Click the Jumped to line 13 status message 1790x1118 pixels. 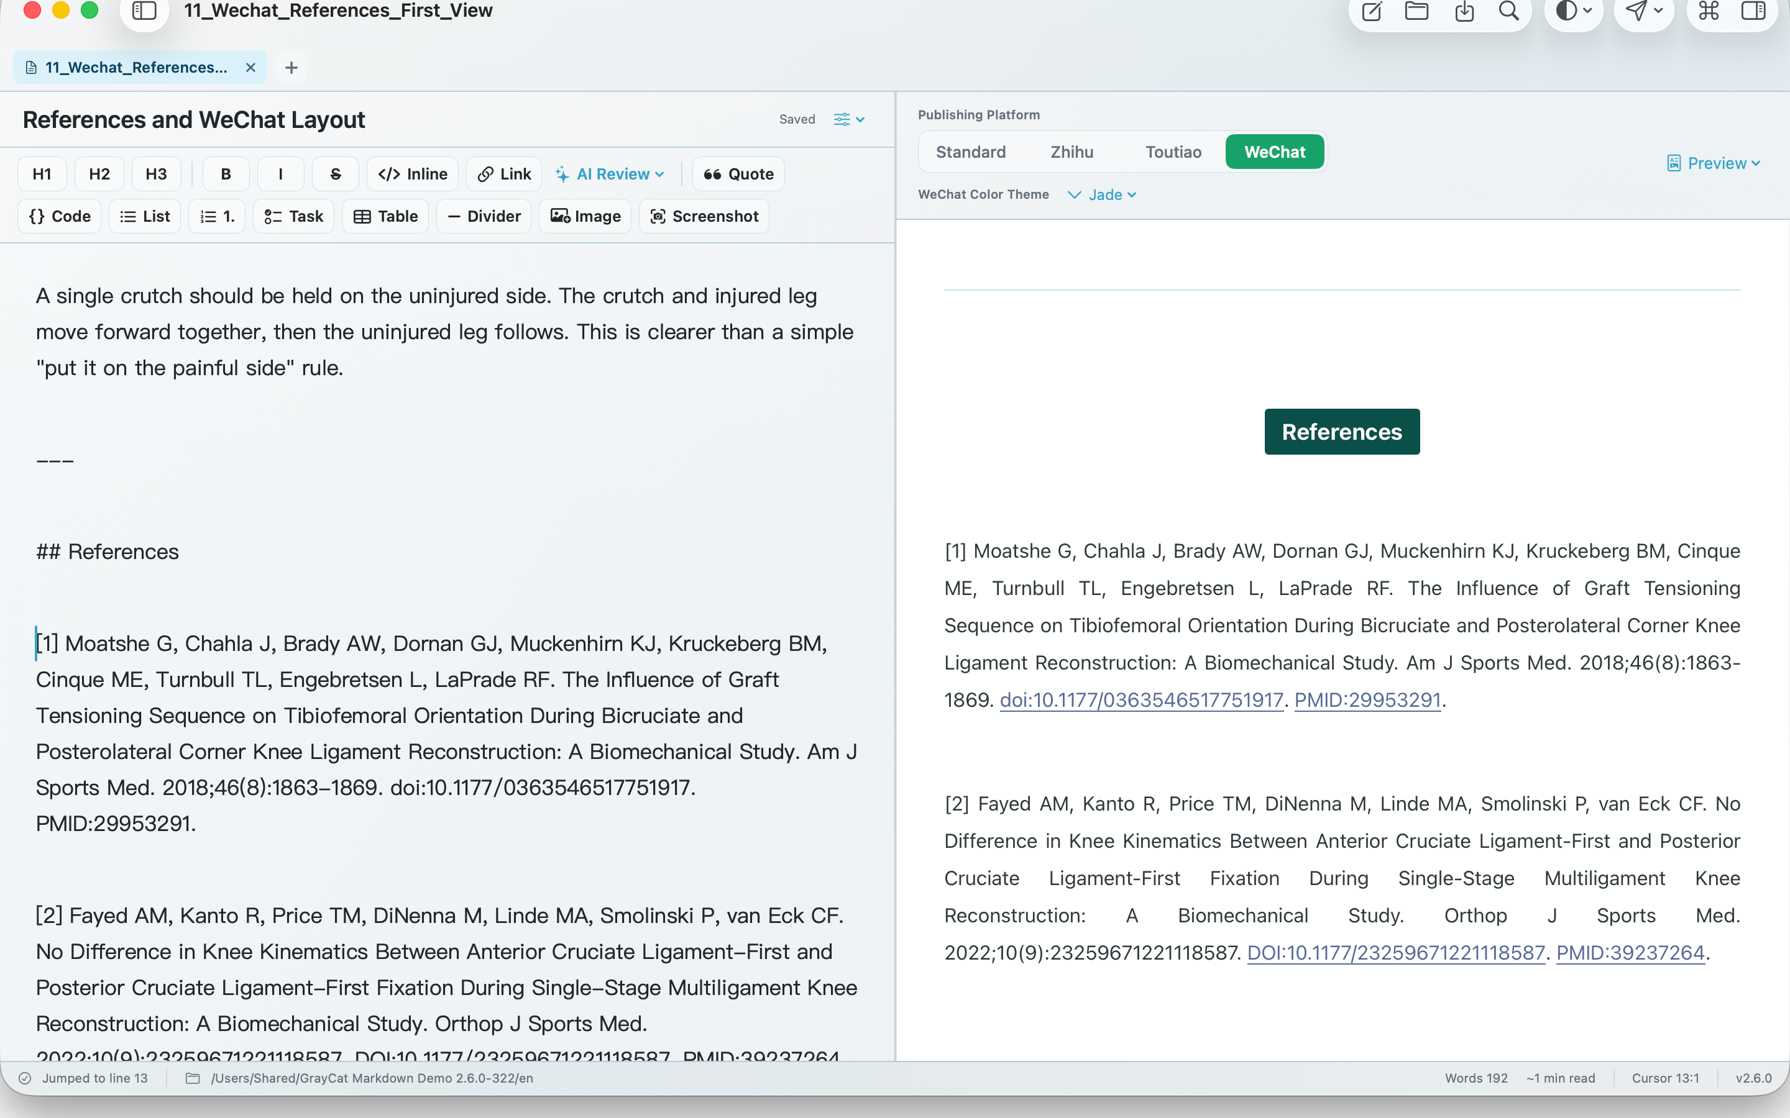click(94, 1078)
